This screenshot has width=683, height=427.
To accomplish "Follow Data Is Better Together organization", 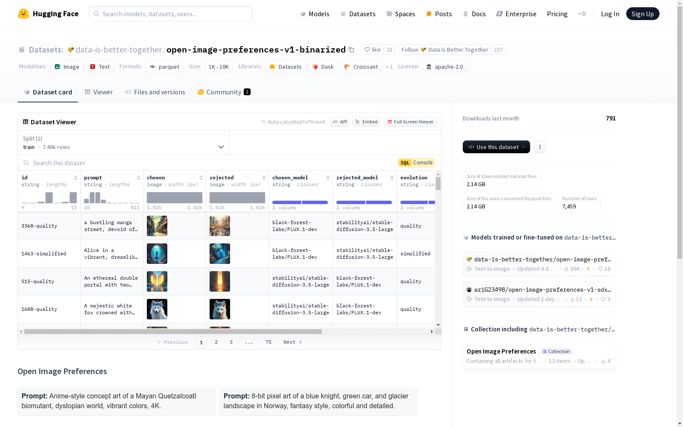I will pos(445,50).
